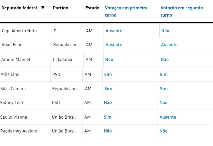Click Átila Lins's first-round Sim vote
Viewport: 213px width, 146px height.
pyautogui.click(x=108, y=75)
